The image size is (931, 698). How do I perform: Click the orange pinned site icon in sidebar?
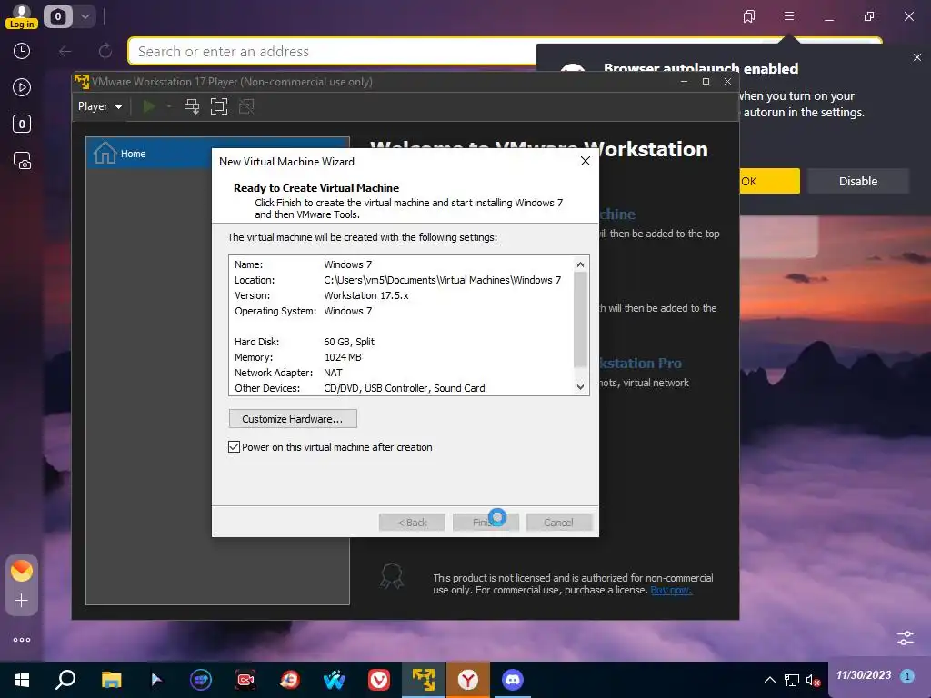22,571
